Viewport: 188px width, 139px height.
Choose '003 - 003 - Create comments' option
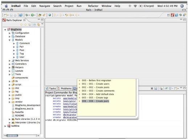(98, 91)
